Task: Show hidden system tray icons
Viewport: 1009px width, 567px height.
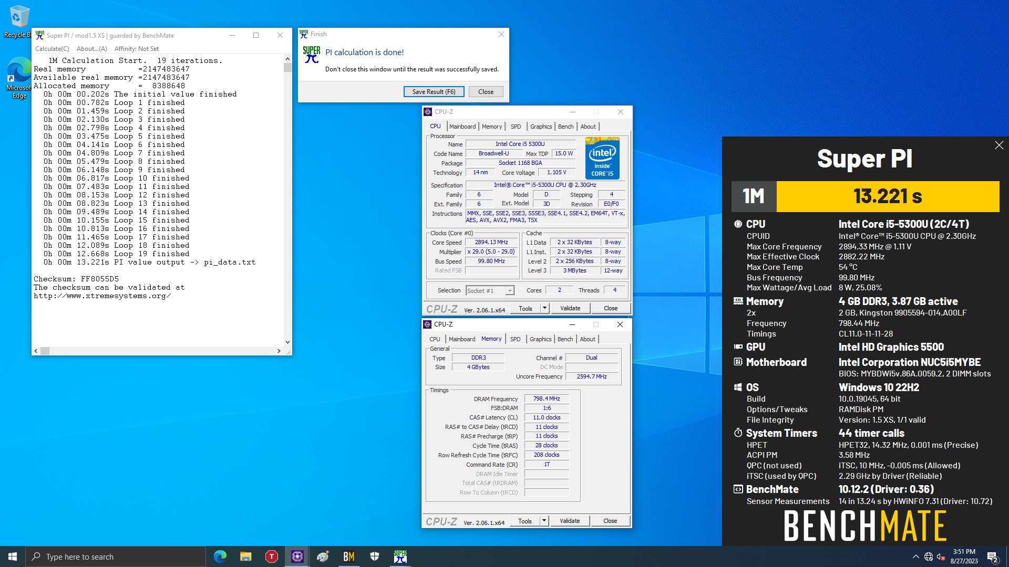Action: pyautogui.click(x=916, y=556)
